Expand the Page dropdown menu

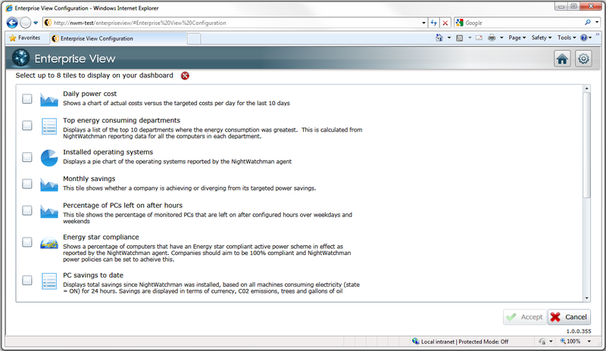point(517,38)
